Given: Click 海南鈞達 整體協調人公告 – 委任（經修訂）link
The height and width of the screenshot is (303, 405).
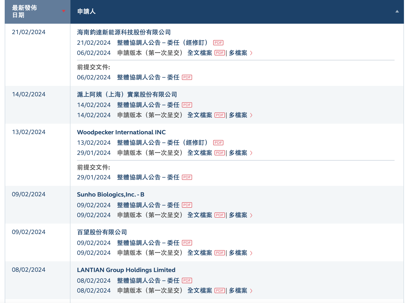Looking at the screenshot, I should 163,43.
